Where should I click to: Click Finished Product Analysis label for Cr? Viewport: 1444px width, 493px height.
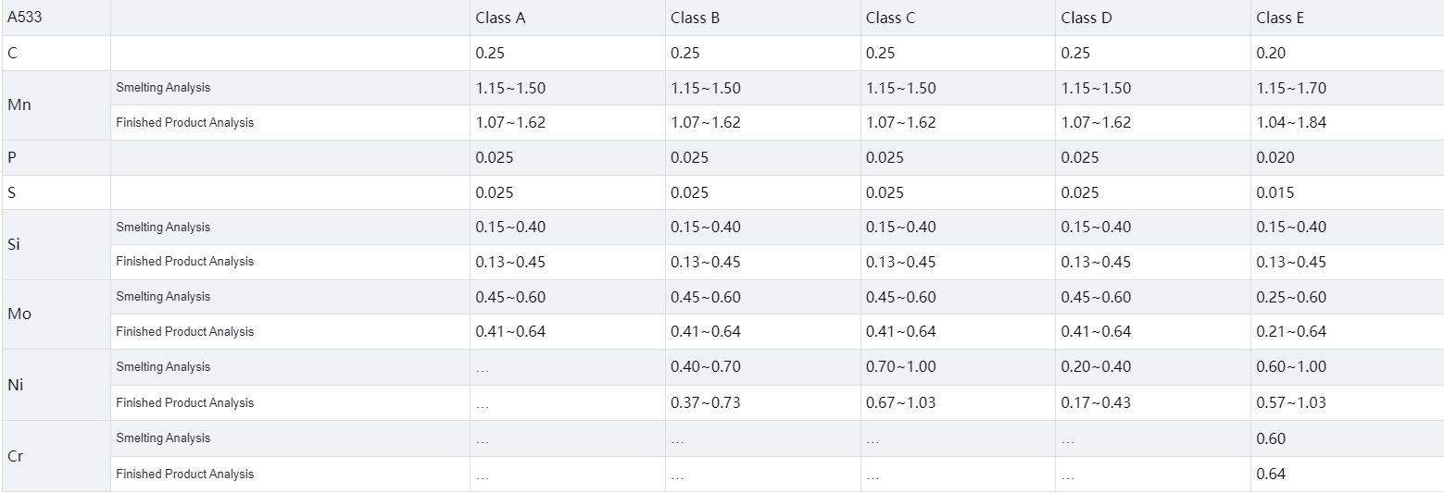pyautogui.click(x=184, y=475)
